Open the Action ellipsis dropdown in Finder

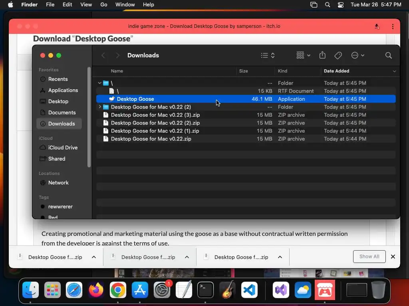click(357, 55)
